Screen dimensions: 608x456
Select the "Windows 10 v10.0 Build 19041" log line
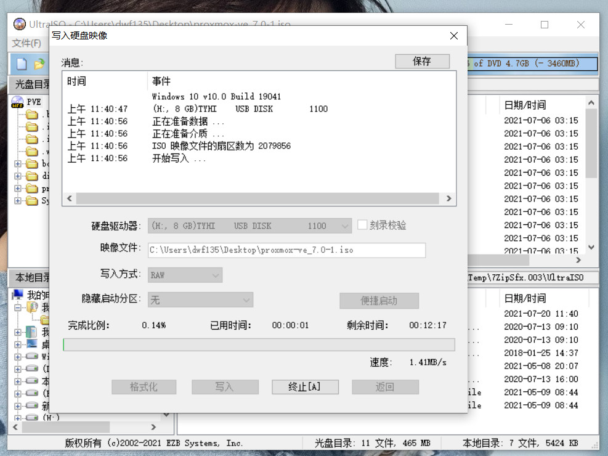[216, 97]
